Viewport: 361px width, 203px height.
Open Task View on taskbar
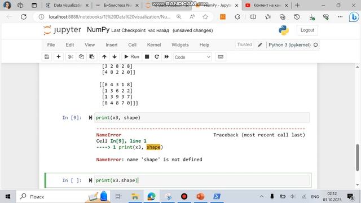[x=118, y=197]
